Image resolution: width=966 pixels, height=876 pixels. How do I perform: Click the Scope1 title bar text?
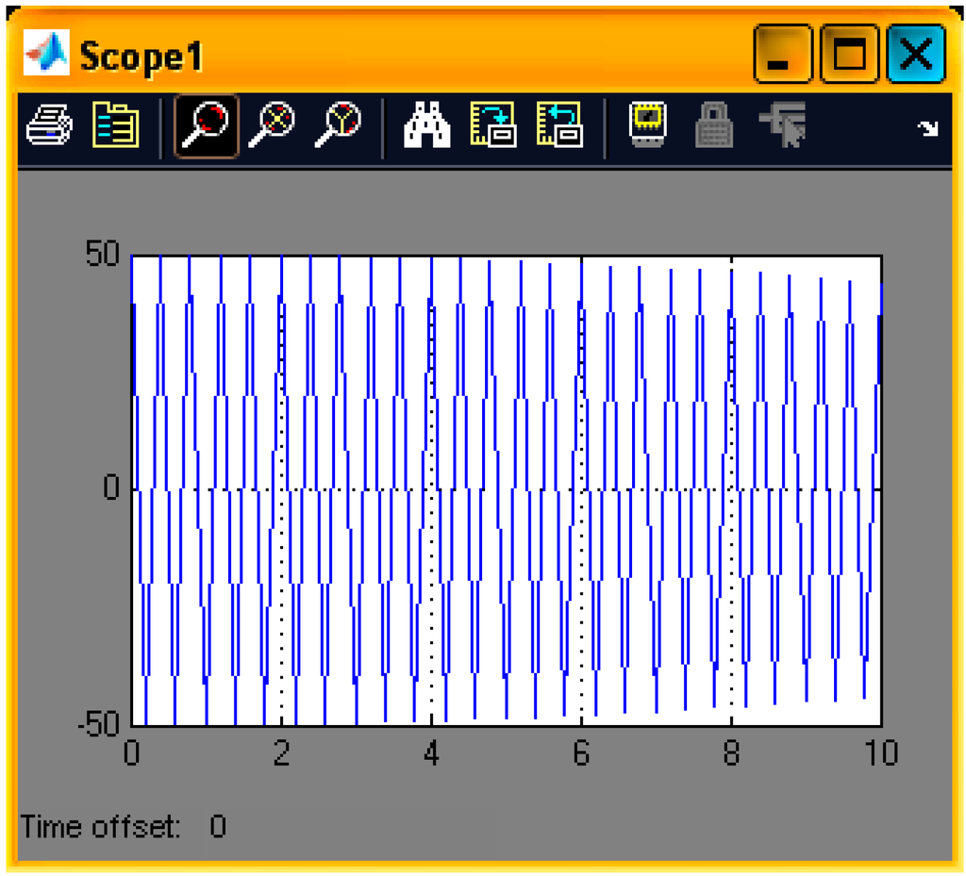(x=142, y=57)
